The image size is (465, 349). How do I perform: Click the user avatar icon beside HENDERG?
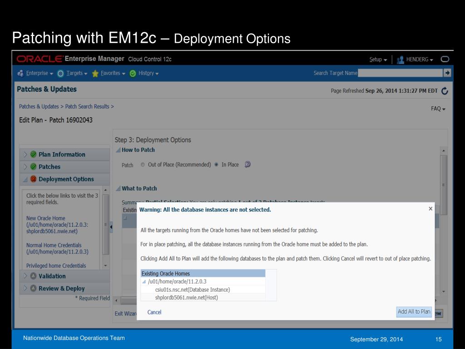coord(401,60)
